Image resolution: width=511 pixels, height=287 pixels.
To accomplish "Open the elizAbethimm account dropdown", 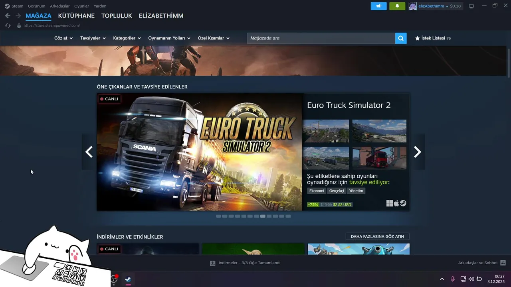I will [x=434, y=6].
